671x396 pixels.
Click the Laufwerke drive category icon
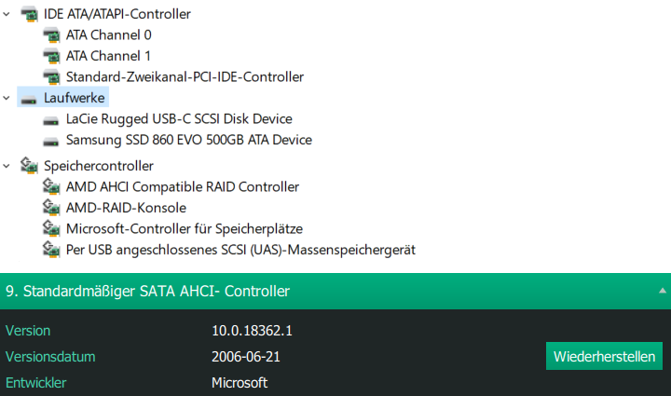(29, 98)
